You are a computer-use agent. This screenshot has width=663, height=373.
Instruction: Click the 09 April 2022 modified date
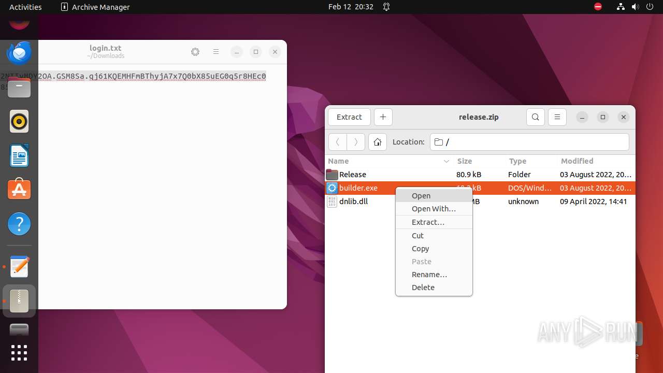tap(594, 202)
